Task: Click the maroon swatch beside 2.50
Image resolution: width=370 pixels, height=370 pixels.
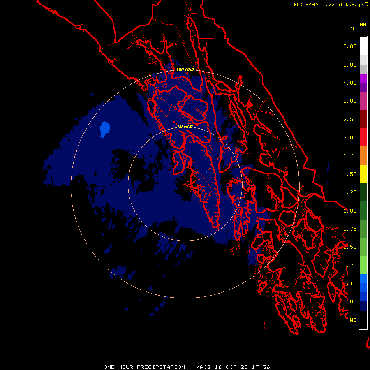Action: 363,119
